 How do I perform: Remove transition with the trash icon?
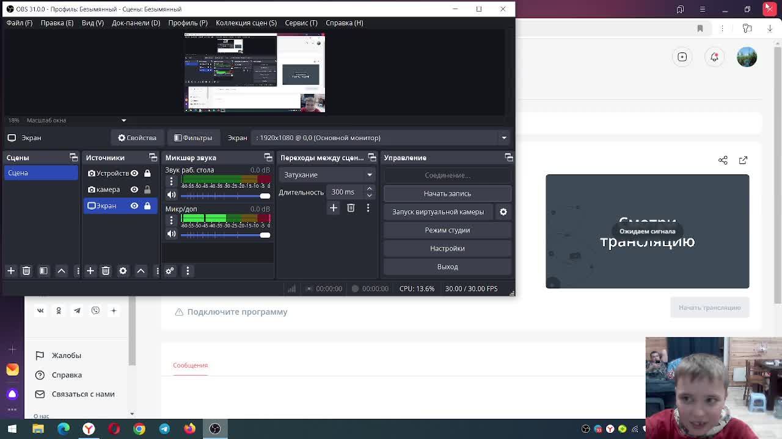351,208
